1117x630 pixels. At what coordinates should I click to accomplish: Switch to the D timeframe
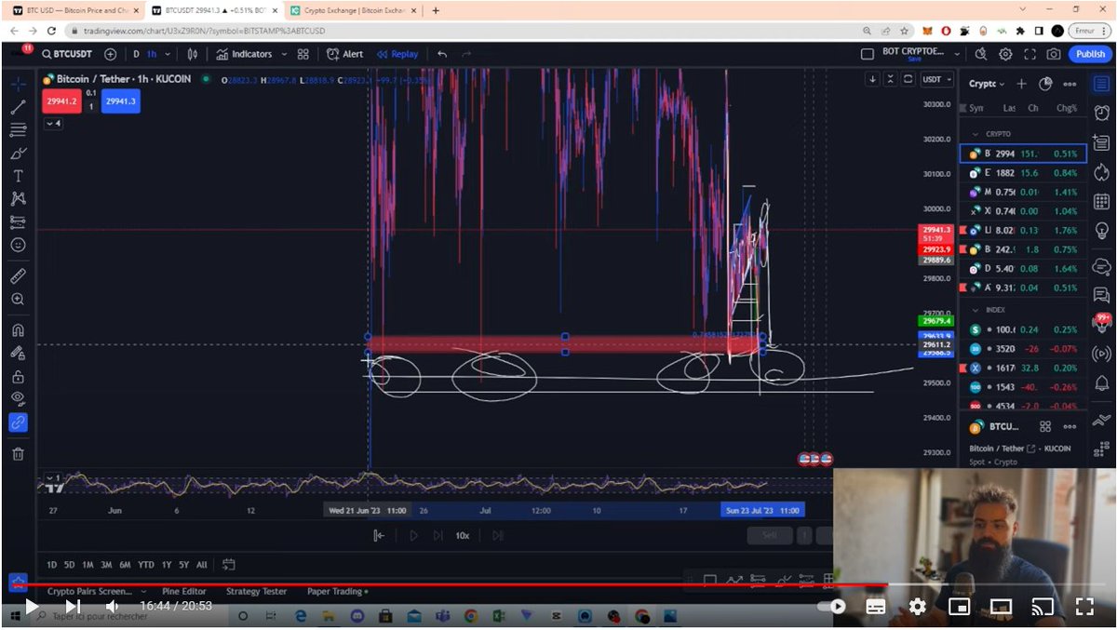click(x=136, y=54)
